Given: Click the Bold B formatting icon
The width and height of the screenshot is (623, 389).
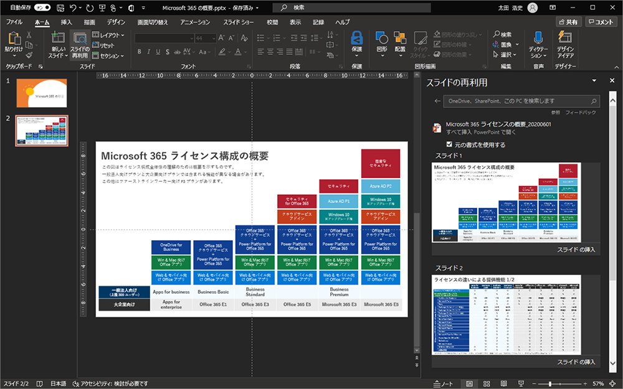Looking at the screenshot, I should (139, 52).
